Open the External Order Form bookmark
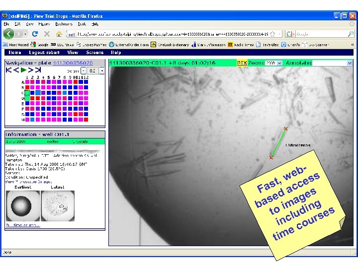The width and height of the screenshot is (358, 268). pyautogui.click(x=129, y=45)
